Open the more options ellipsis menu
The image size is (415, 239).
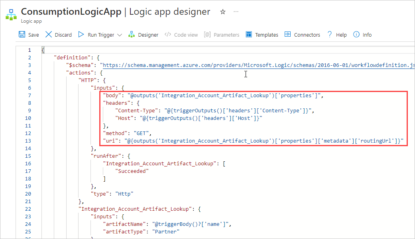pos(236,12)
